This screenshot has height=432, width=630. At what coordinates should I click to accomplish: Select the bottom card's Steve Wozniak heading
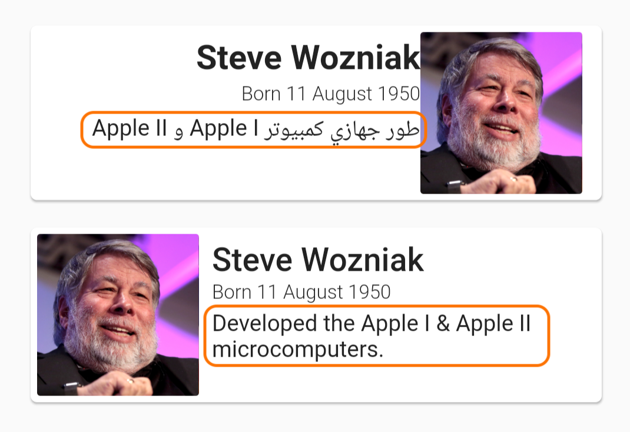coord(318,259)
